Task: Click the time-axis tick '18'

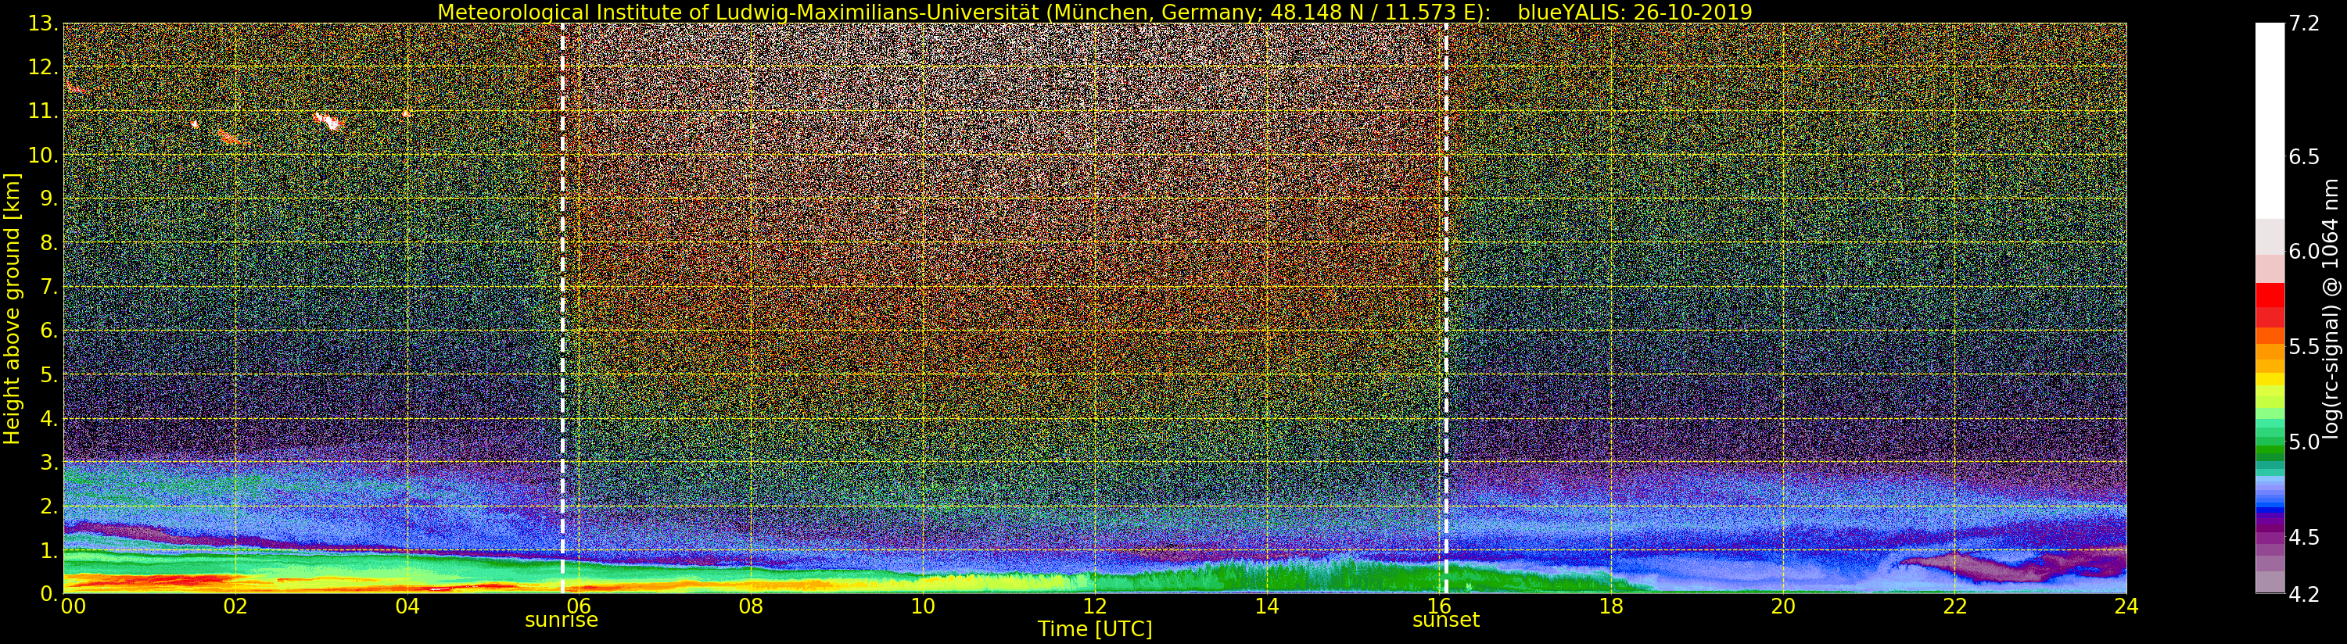Action: 1611,606
